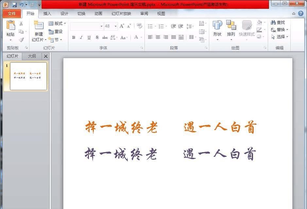Toggle Bold formatting
Viewport: 307px width, 209px height.
[x=74, y=37]
